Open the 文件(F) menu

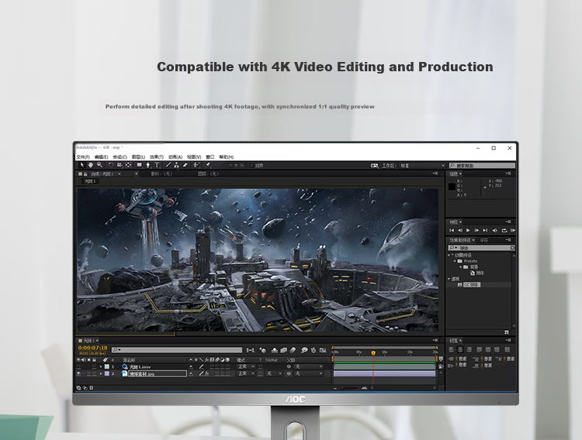83,156
